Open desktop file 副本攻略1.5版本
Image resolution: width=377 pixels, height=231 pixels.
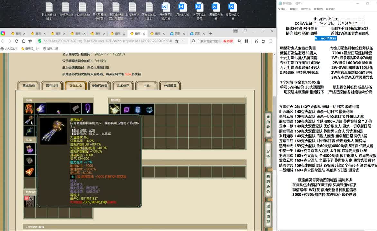49,11
